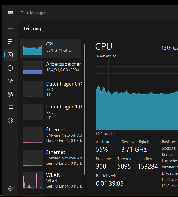Image resolution: width=178 pixels, height=197 pixels.
Task: Select the Performance page icon
Action: [x=10, y=55]
